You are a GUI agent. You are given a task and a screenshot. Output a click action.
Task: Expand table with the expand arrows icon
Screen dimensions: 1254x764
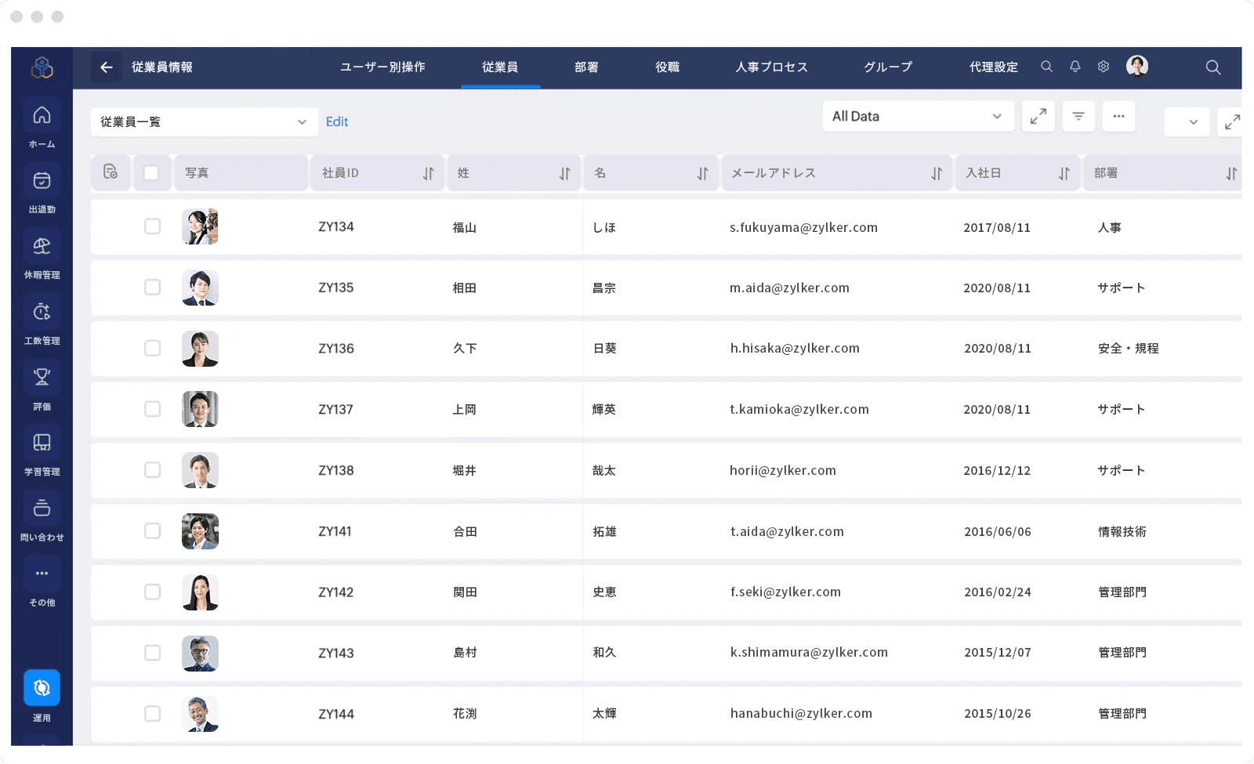pyautogui.click(x=1038, y=116)
